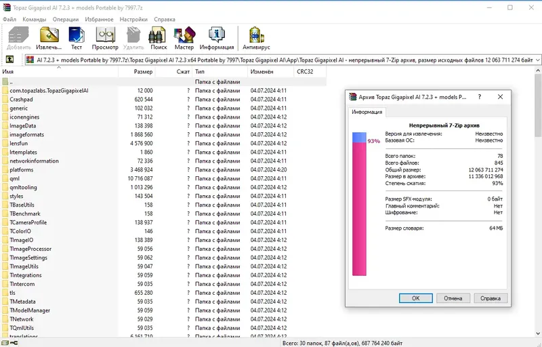The height and width of the screenshot is (347, 542).
Task: Sort by the Тип column header
Action: coord(220,72)
